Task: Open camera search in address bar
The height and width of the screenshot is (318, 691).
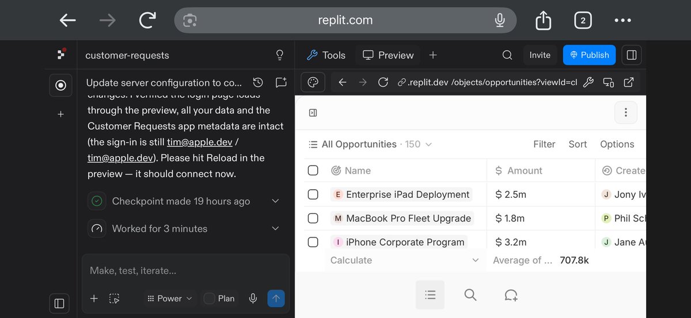Action: pos(190,21)
